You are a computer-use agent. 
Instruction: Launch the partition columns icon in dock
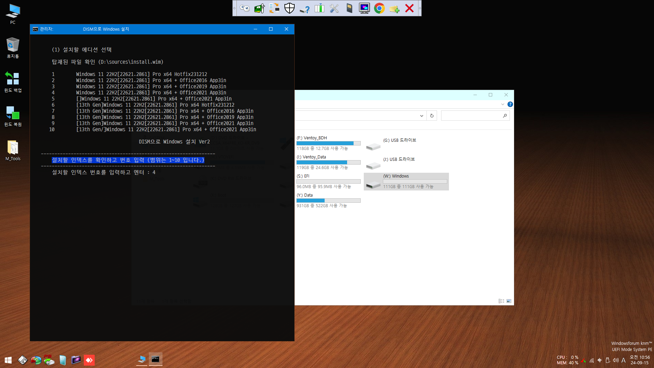tap(320, 8)
